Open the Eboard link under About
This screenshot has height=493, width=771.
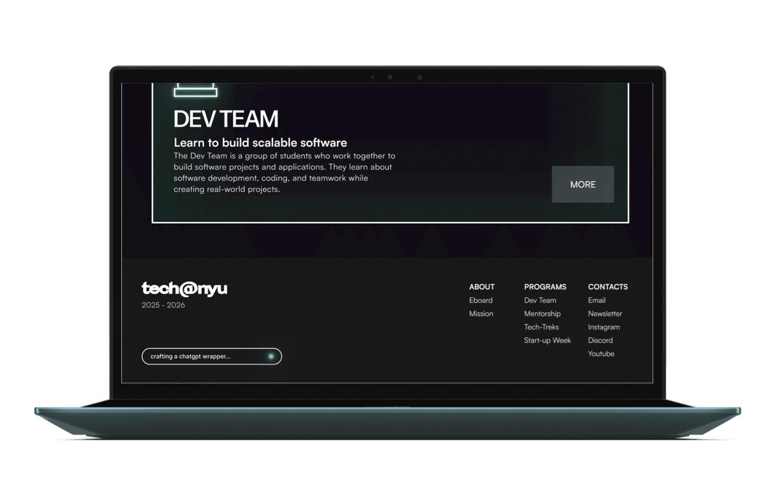pos(481,300)
